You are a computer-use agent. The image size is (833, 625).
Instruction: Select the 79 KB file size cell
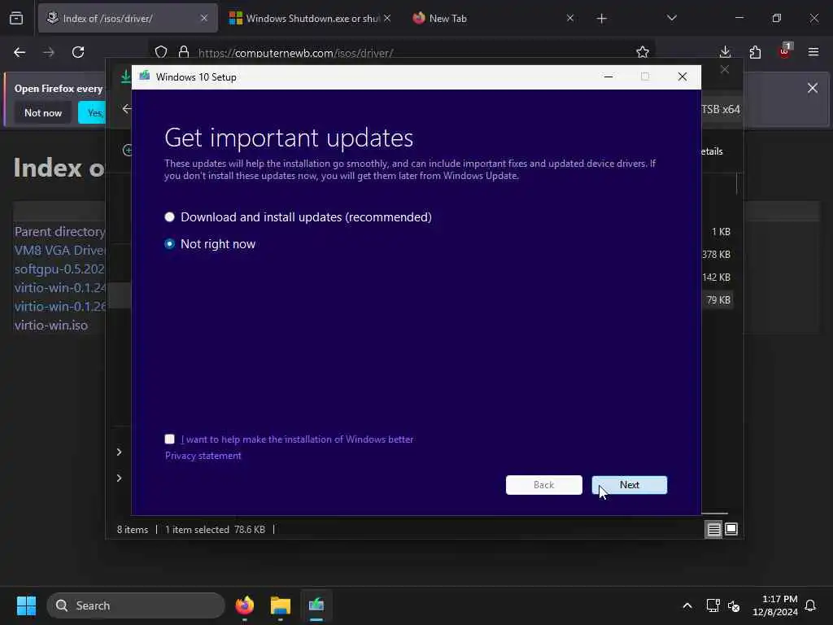point(718,299)
